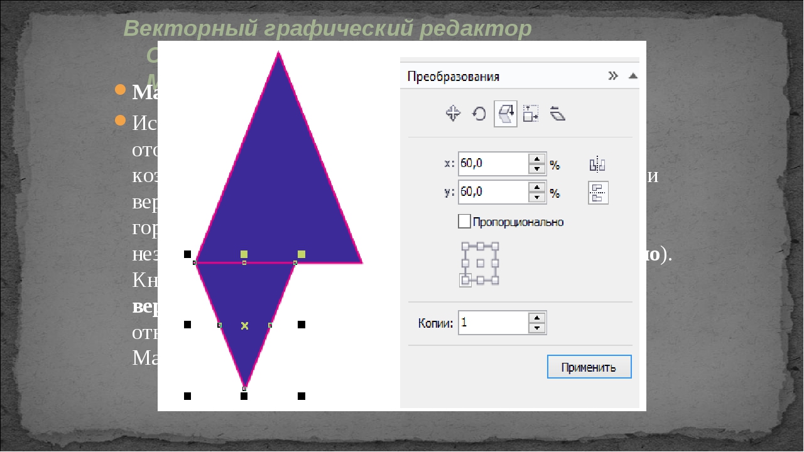804x452 pixels.
Task: Select the Skew transformation icon
Action: pyautogui.click(x=558, y=114)
